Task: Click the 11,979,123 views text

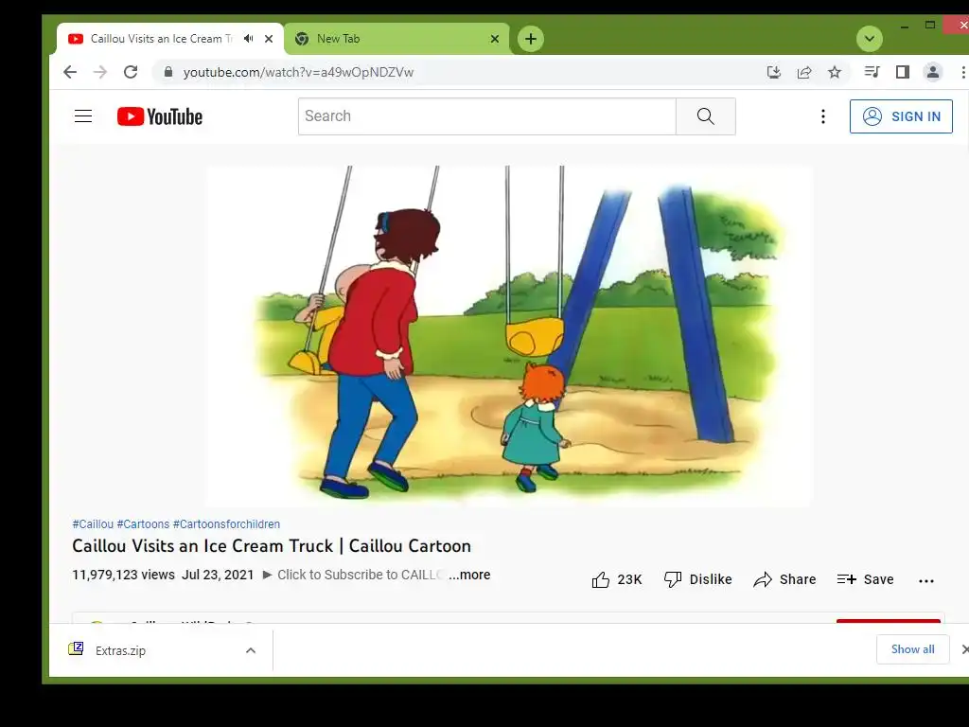Action: 124,575
